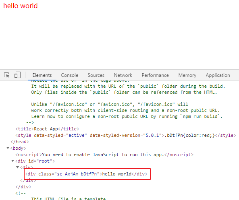
Task: Collapse the body element node
Action: pos(8,148)
